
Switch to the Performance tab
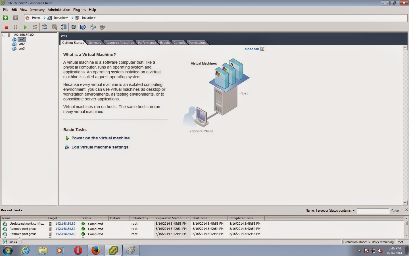147,43
